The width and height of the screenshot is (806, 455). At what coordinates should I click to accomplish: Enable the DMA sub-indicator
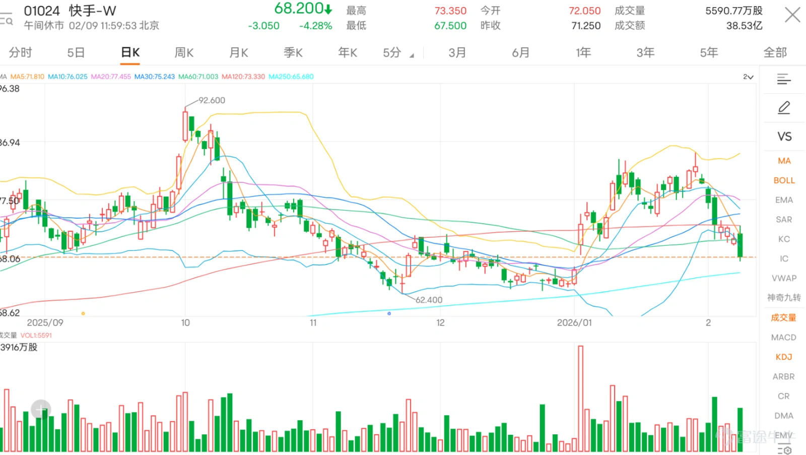784,416
